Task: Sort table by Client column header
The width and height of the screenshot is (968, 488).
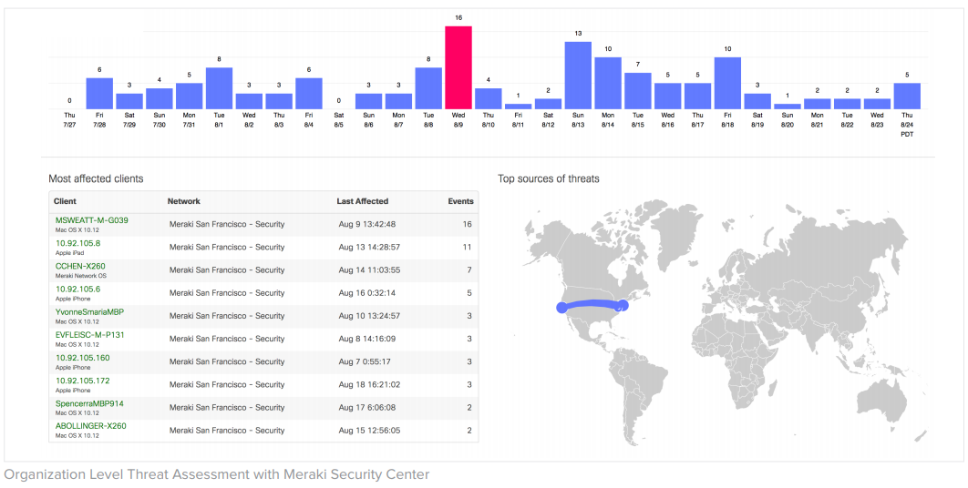Action: point(65,201)
